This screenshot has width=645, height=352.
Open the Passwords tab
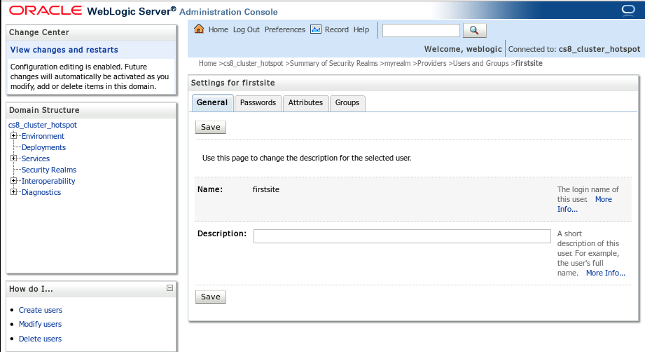[258, 103]
